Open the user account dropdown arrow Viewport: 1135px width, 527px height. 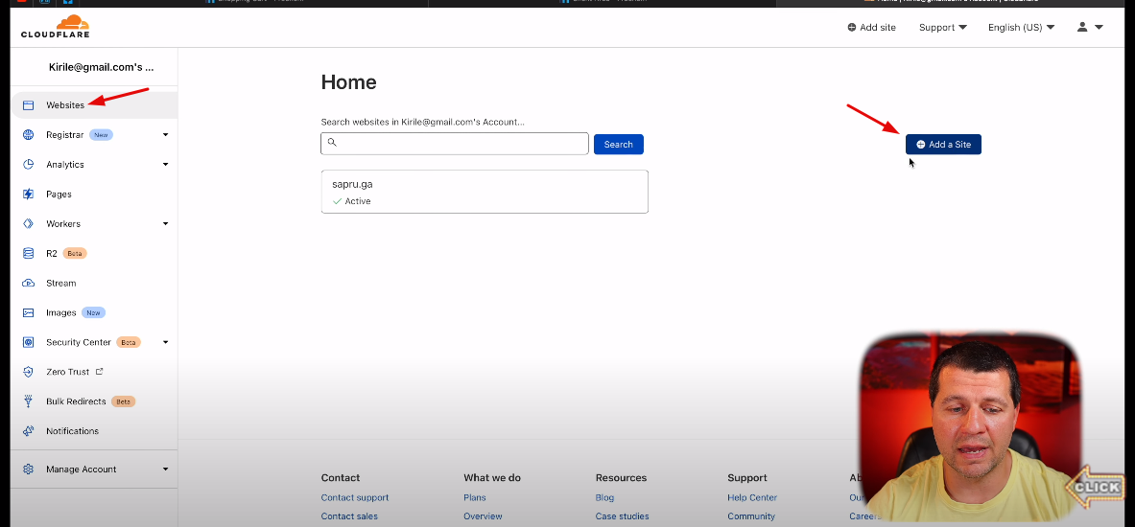1099,28
